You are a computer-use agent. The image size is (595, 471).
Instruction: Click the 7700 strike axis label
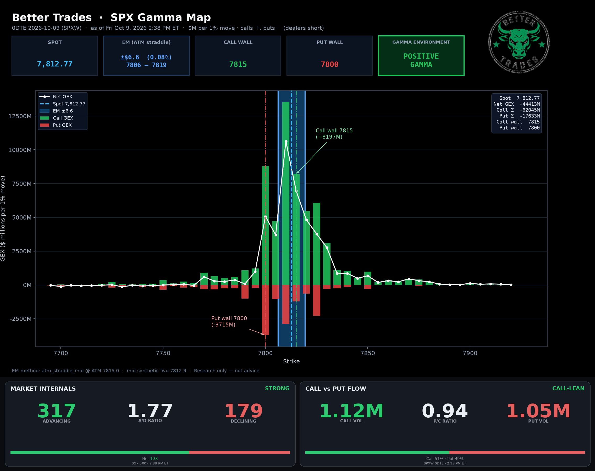(61, 353)
